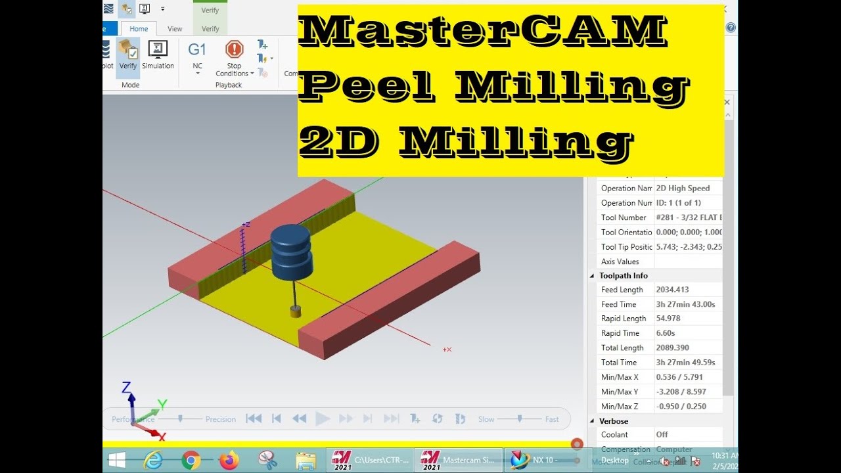The image size is (841, 473).
Task: Select the Backplot mode icon in the ribbon
Action: click(x=107, y=55)
